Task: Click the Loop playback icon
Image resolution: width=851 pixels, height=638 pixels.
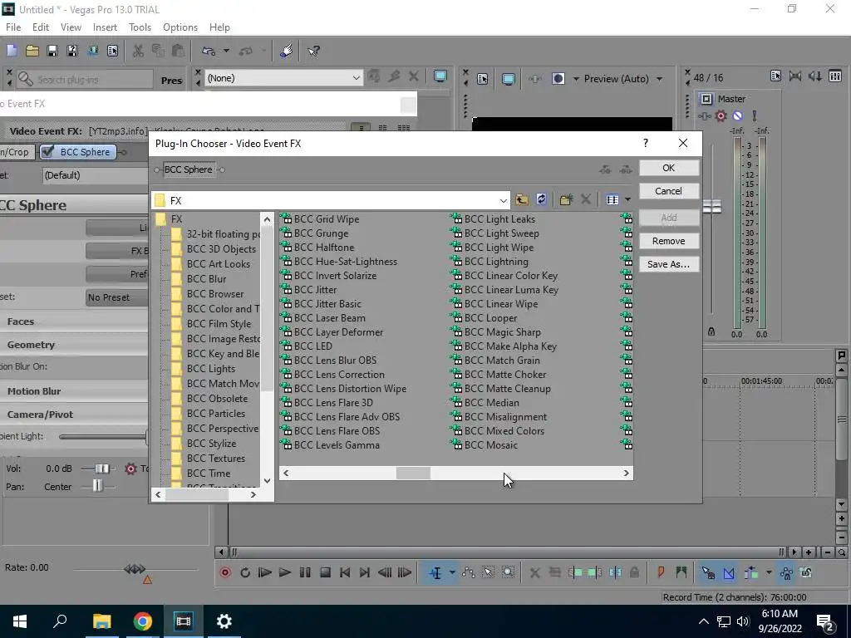Action: tap(245, 572)
